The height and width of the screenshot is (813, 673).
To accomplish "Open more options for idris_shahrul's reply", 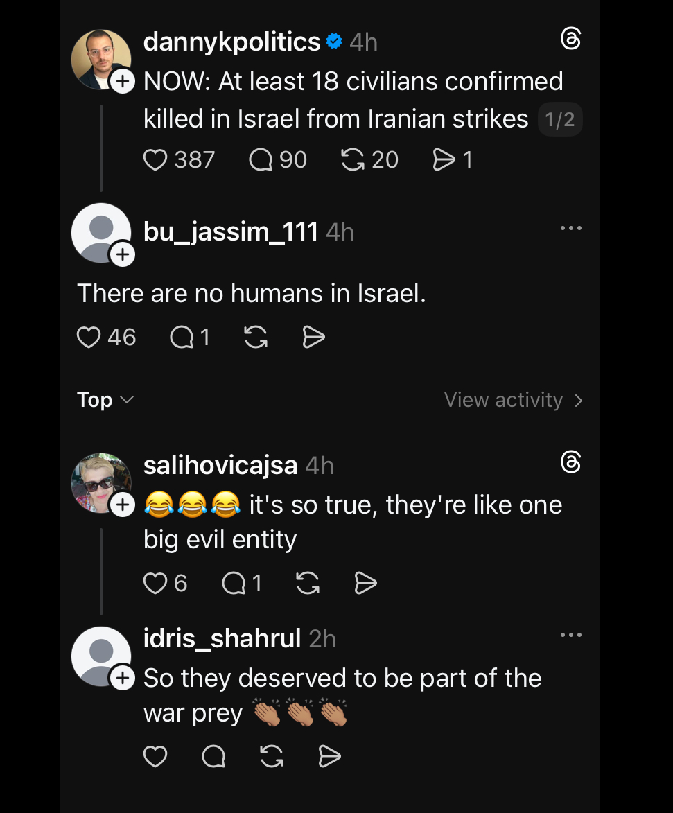I will pyautogui.click(x=570, y=635).
